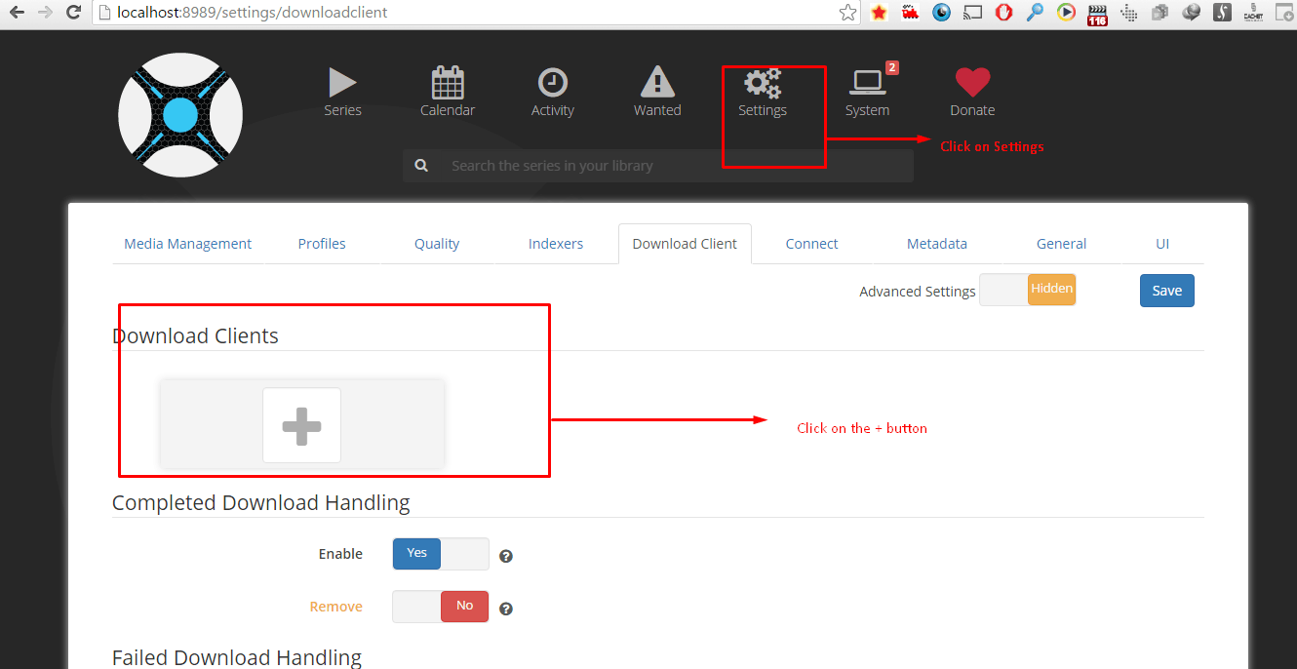Switch to the Media Management tab

click(187, 244)
